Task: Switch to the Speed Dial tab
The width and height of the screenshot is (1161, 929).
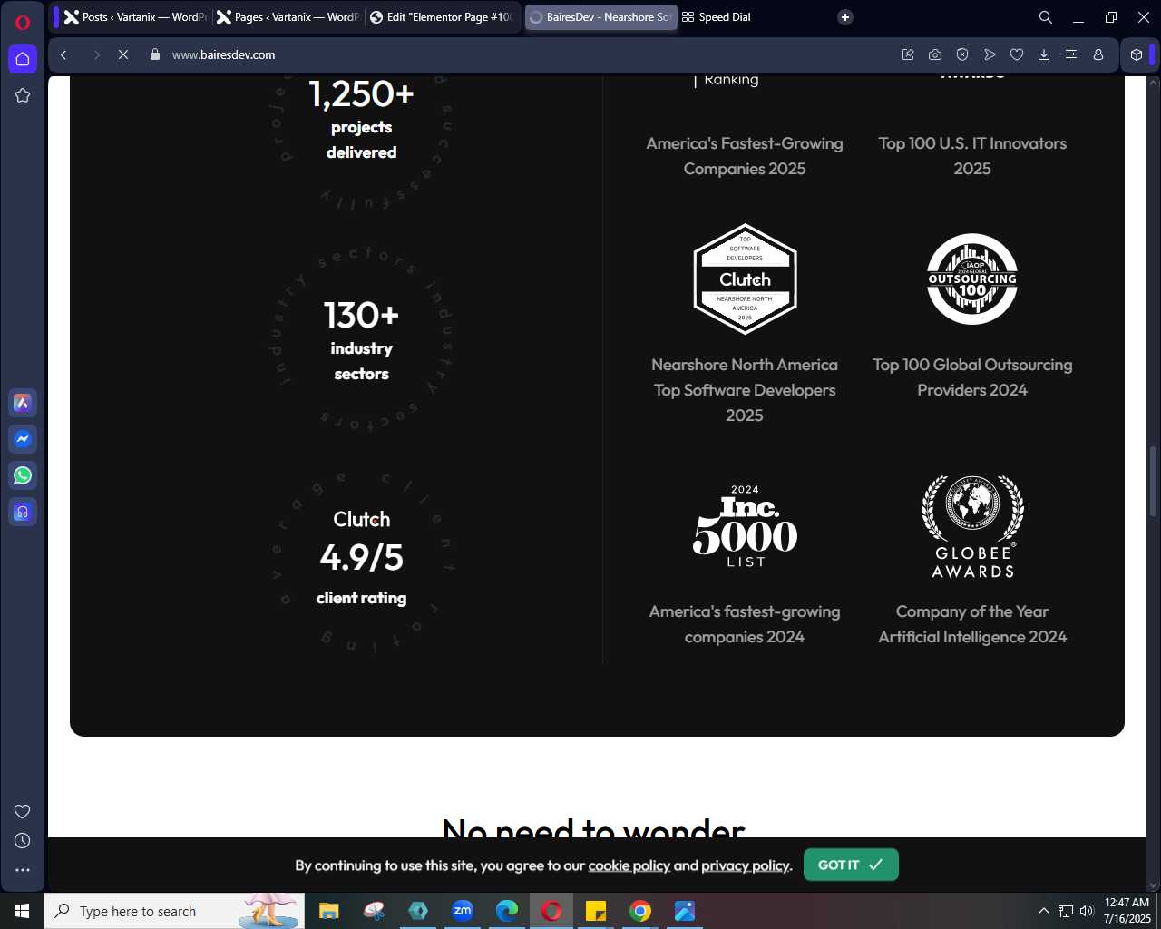Action: pos(717,17)
